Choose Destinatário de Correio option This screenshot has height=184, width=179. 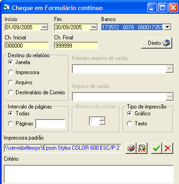(x=37, y=92)
